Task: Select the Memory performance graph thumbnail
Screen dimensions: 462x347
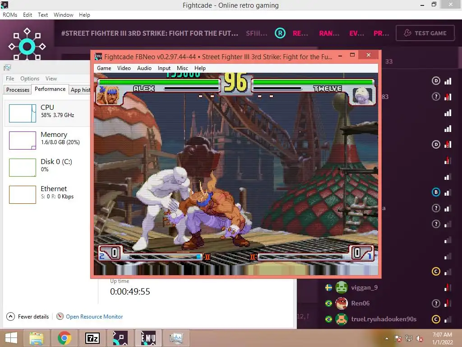Action: [23, 141]
